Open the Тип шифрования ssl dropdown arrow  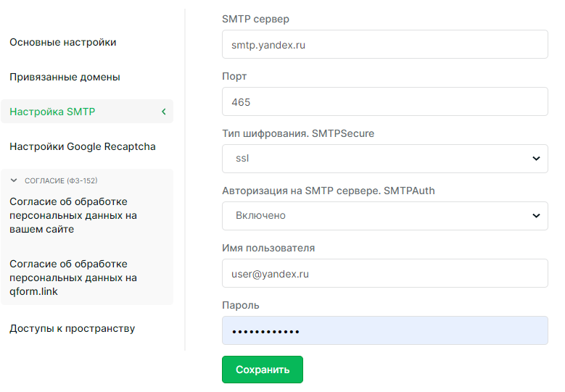536,159
